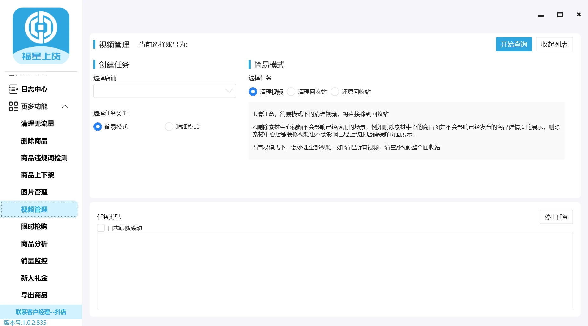Viewport: 588px width, 326px height.
Task: Go to 商品分析
Action: click(34, 244)
